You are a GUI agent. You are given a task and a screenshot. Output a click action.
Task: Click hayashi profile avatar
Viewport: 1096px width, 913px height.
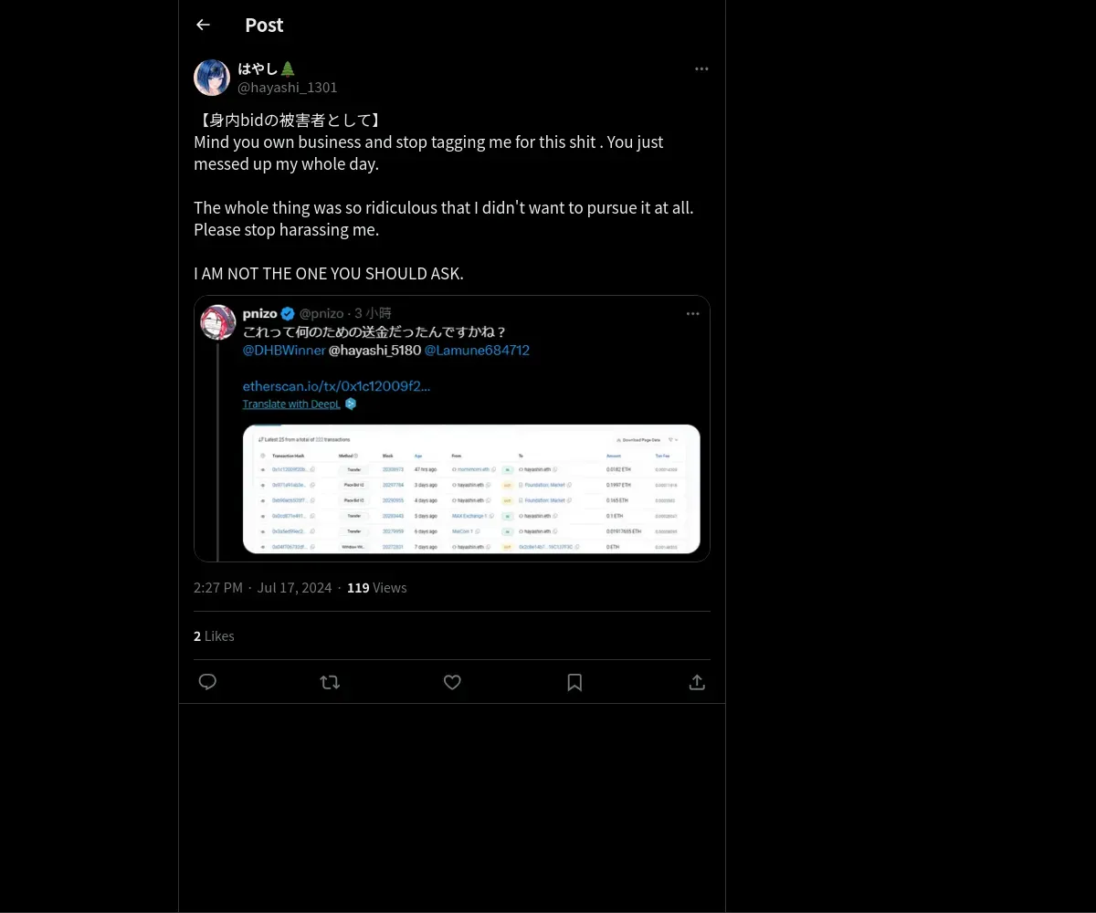click(212, 78)
